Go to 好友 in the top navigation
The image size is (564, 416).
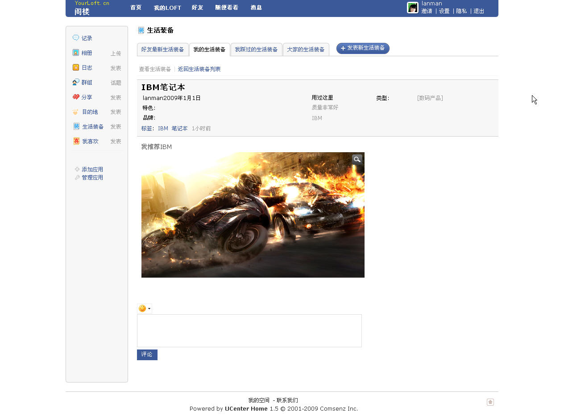click(x=197, y=8)
